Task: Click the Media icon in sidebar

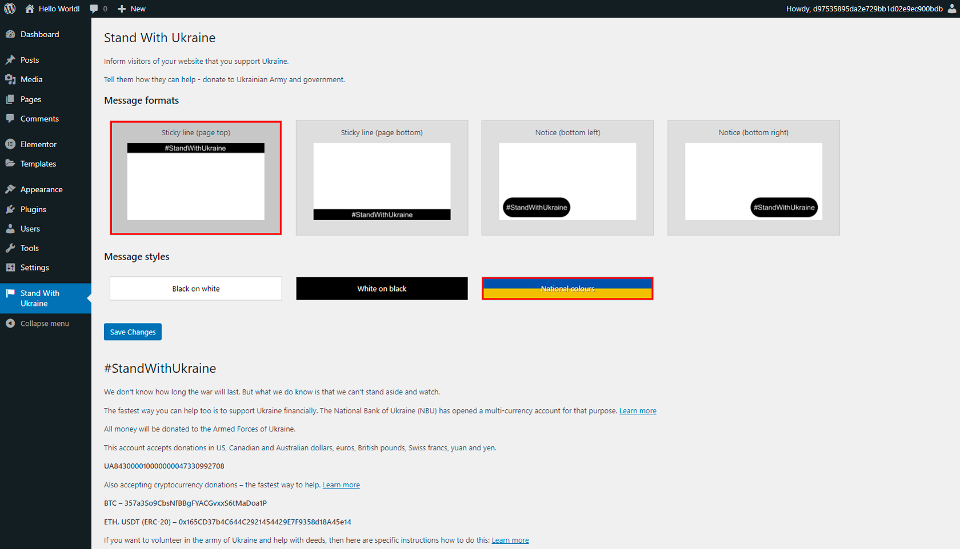Action: pos(10,79)
